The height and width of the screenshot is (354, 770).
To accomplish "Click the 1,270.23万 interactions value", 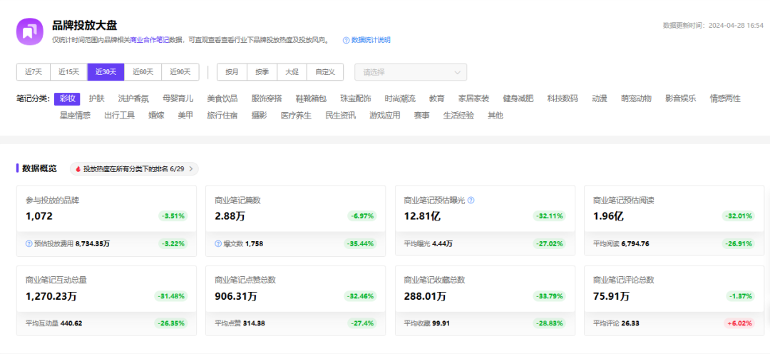I will coord(51,296).
